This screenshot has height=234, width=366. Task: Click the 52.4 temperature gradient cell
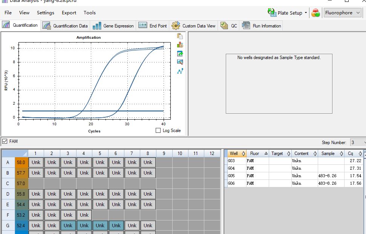[x=21, y=226]
